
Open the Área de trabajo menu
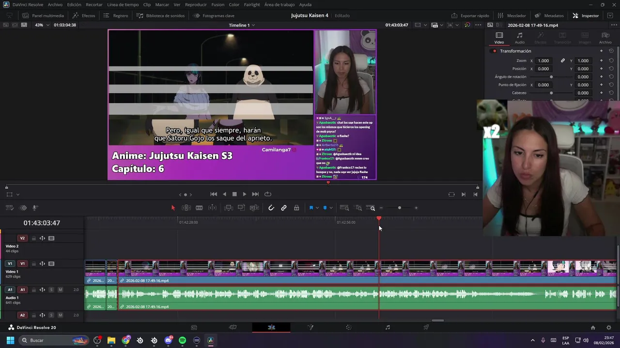(279, 4)
